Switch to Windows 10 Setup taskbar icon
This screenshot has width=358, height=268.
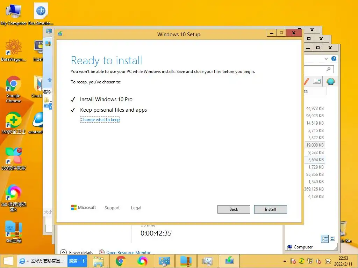tap(229, 261)
